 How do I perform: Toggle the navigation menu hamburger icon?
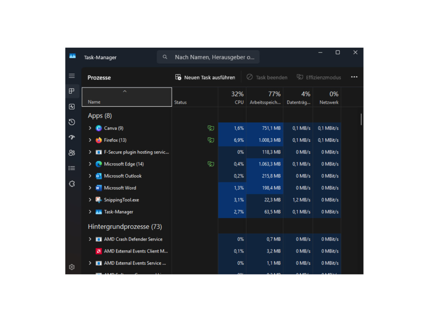72,75
